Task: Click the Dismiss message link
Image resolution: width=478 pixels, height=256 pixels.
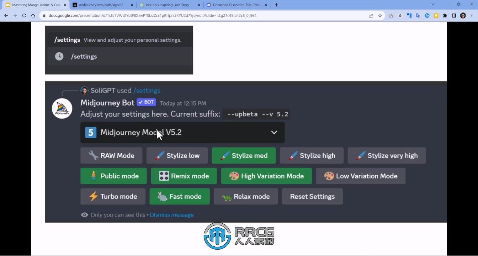Action: (172, 215)
